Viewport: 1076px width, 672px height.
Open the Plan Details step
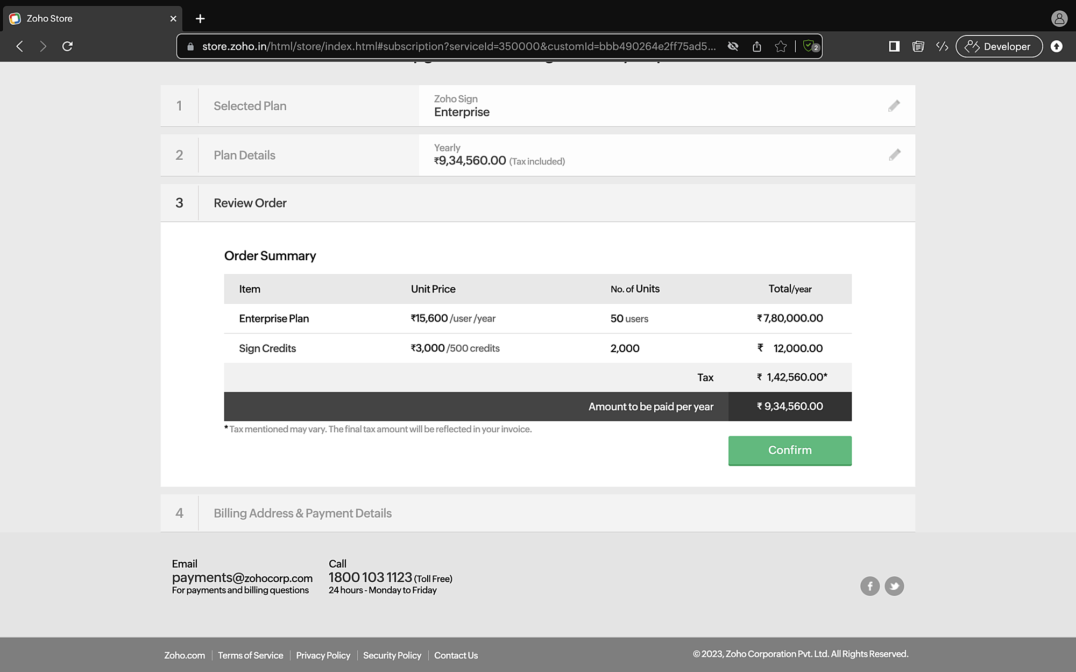coord(537,155)
